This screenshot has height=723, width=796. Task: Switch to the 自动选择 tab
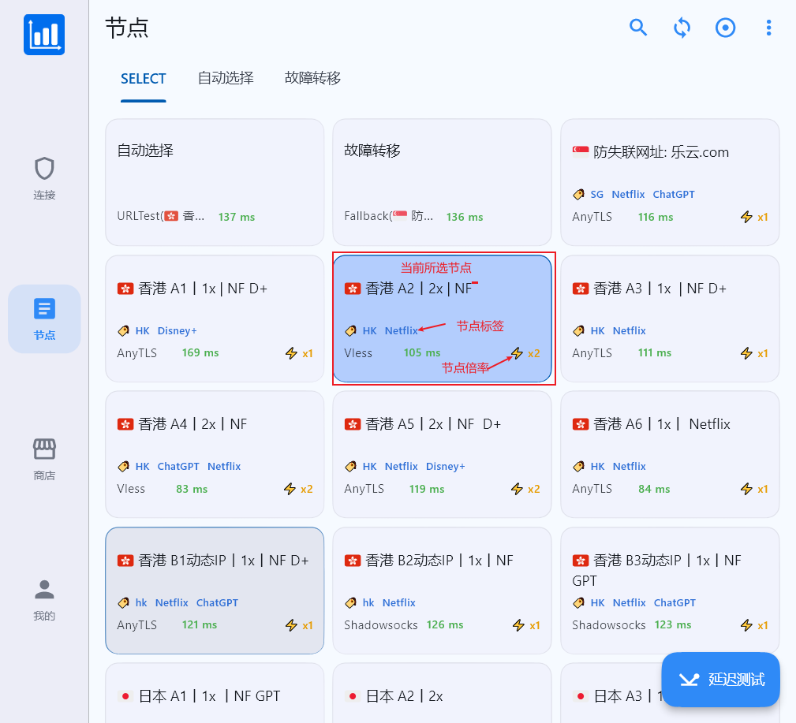point(226,78)
